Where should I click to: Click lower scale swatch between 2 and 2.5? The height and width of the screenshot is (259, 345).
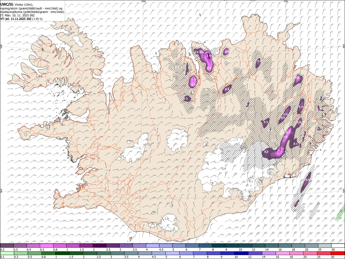tap(90, 253)
